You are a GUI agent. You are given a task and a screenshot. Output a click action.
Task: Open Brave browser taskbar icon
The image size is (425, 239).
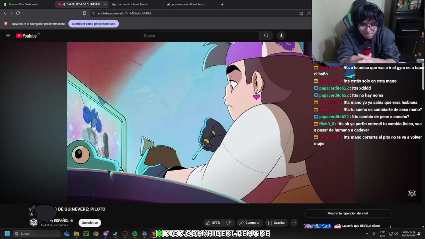point(154,234)
